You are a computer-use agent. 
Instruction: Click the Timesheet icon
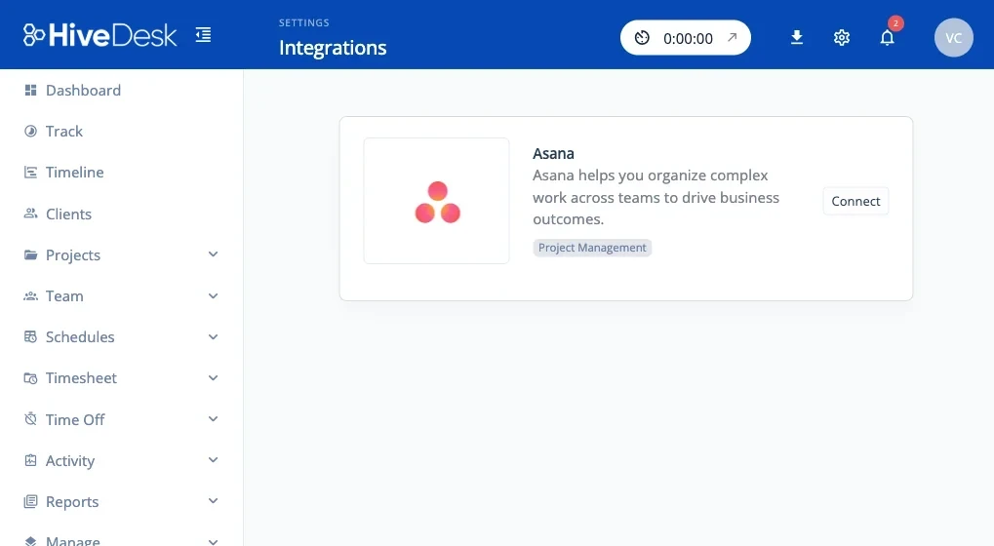[x=30, y=378]
